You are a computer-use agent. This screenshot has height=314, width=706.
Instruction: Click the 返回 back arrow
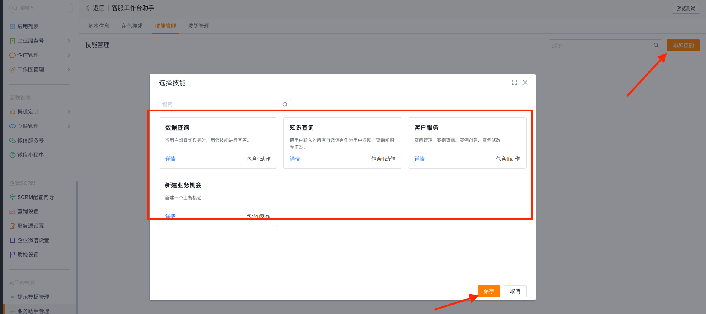click(87, 8)
